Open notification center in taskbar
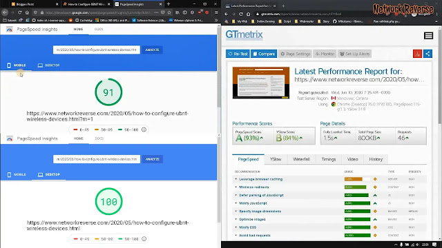 [434, 245]
